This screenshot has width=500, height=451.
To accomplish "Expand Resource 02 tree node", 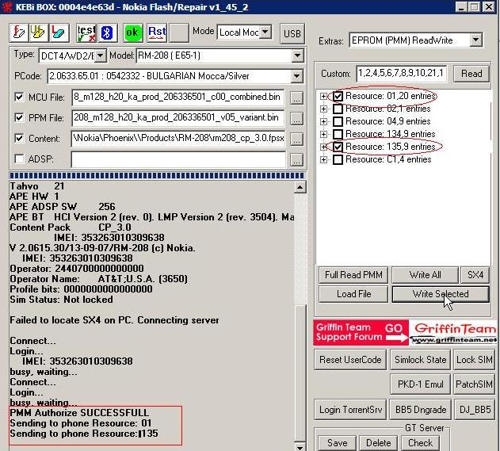I will [x=323, y=109].
